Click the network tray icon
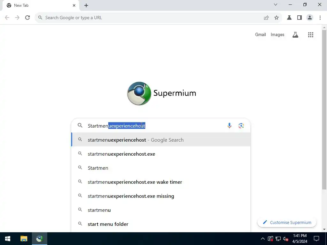327x245 pixels. 278,239
